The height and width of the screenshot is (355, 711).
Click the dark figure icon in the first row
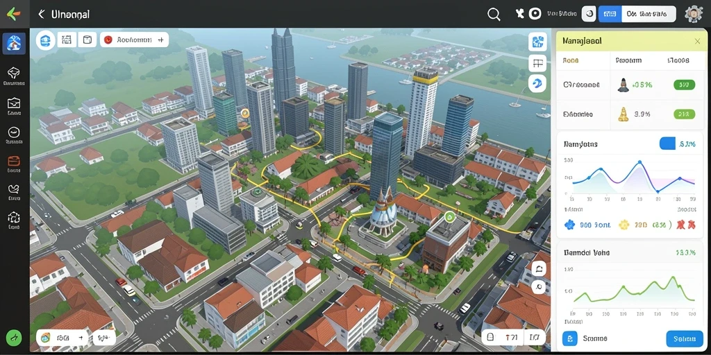click(x=623, y=85)
